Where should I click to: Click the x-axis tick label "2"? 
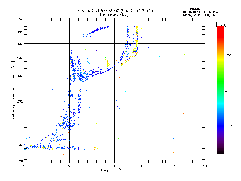coord(69,166)
